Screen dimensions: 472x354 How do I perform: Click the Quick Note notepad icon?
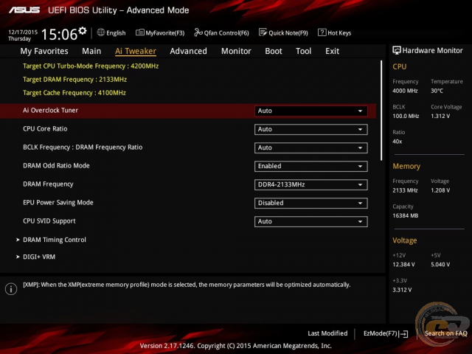pyautogui.click(x=263, y=32)
